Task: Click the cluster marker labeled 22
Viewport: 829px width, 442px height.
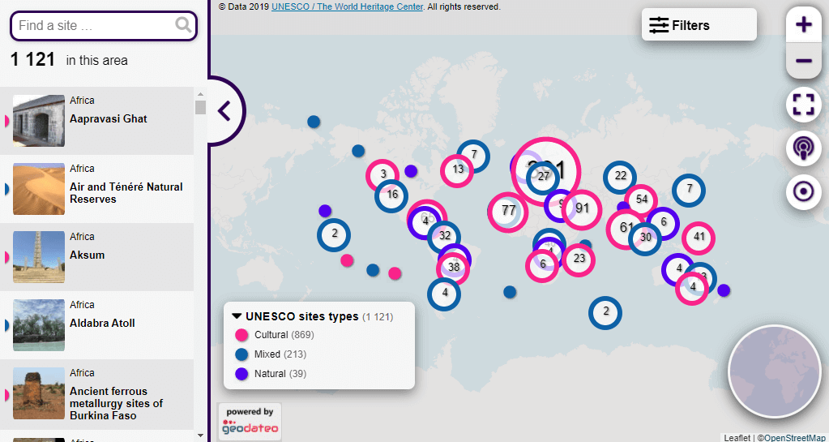Action: (620, 178)
